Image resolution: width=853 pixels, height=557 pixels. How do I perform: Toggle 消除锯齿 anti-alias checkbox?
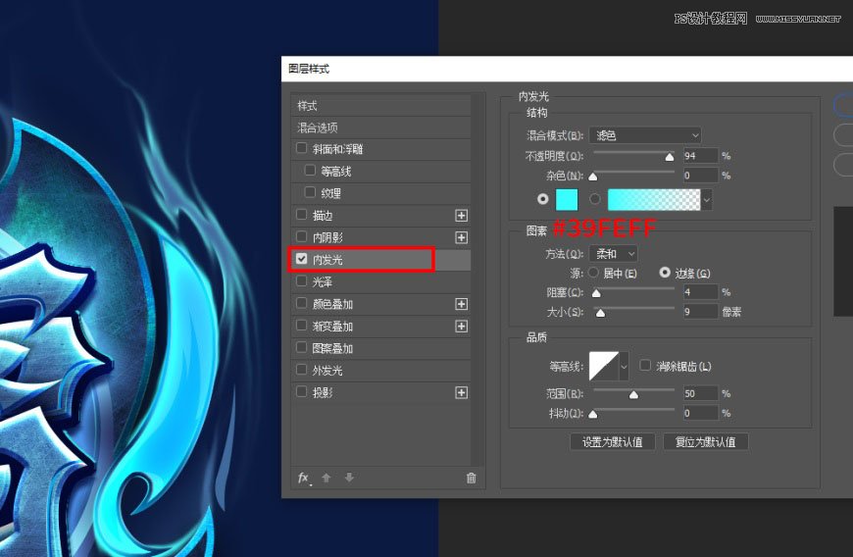(645, 365)
